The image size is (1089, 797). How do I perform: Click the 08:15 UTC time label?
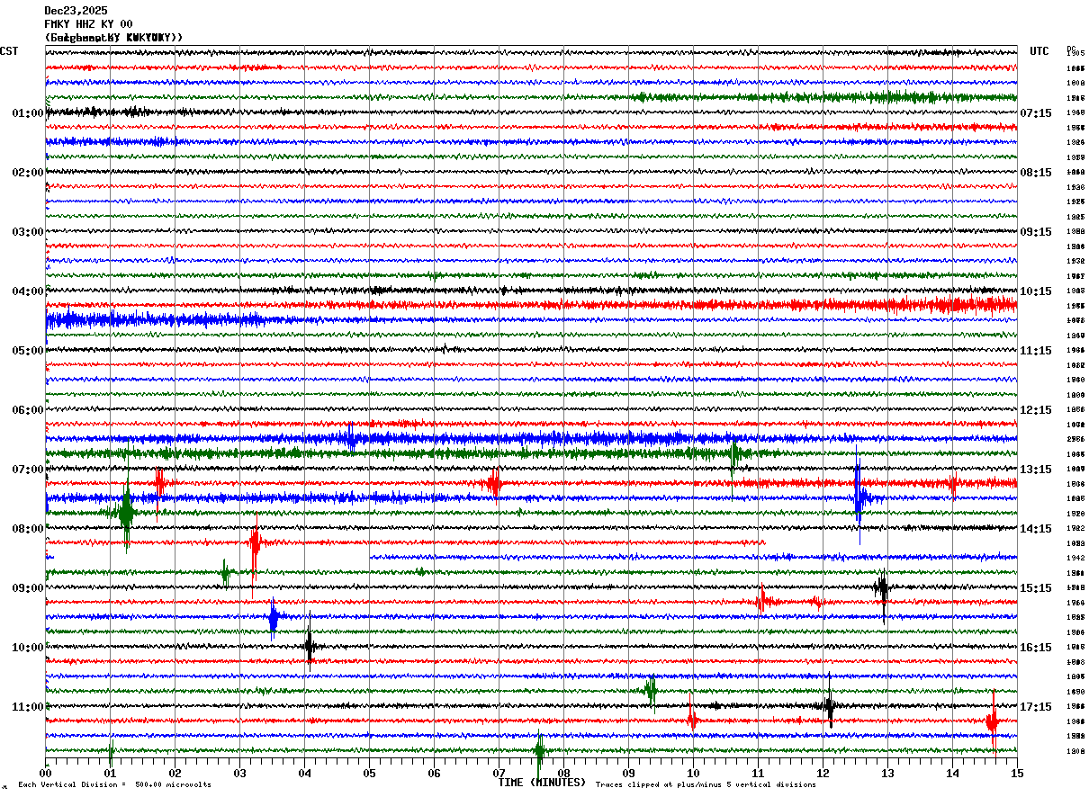1037,173
